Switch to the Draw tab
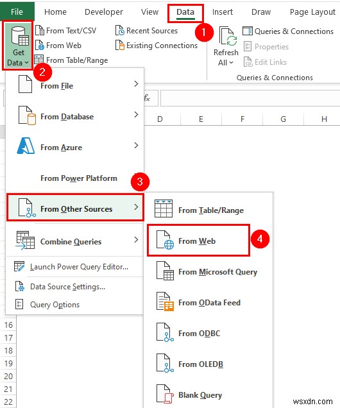Viewport: 340px width, 408px height. click(x=261, y=12)
